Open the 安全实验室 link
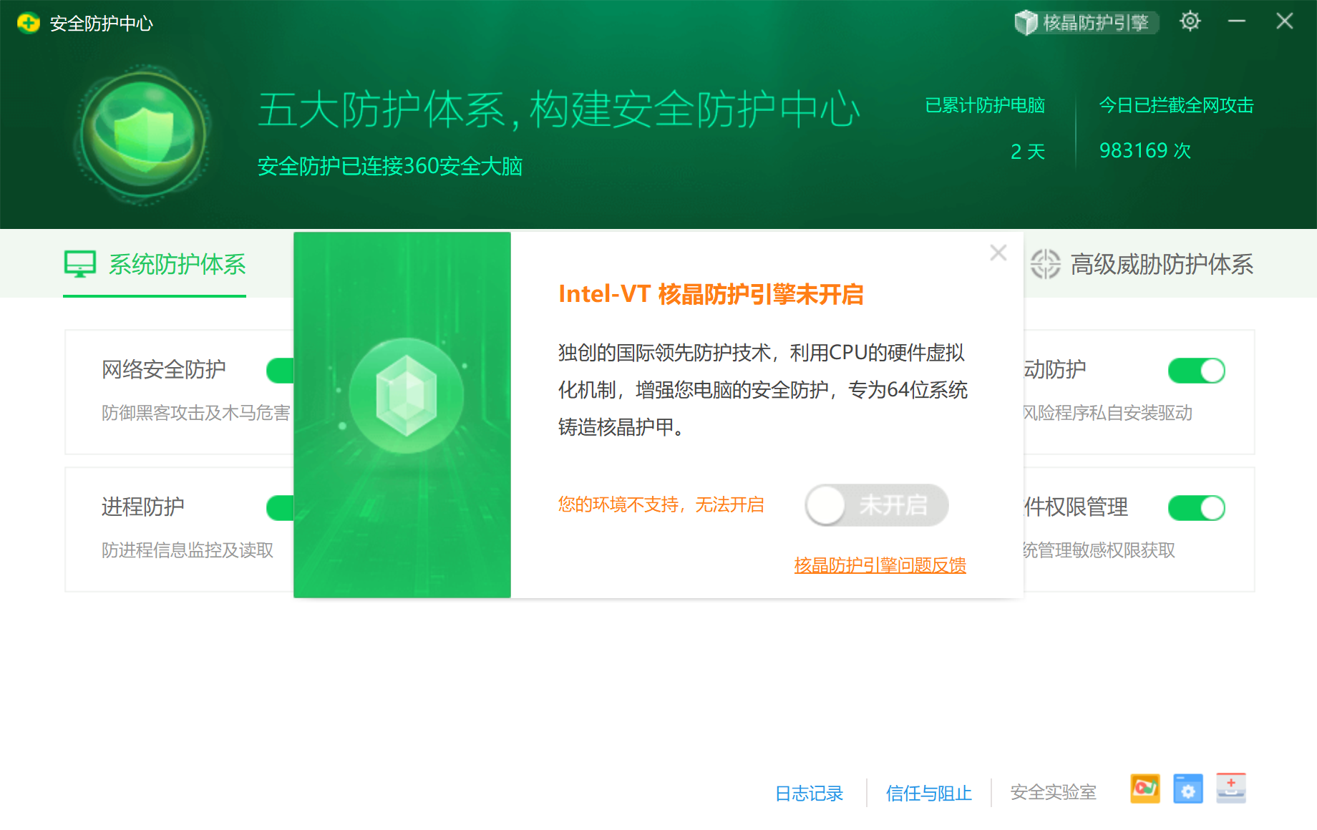Viewport: 1317px width, 830px height. (x=1053, y=792)
